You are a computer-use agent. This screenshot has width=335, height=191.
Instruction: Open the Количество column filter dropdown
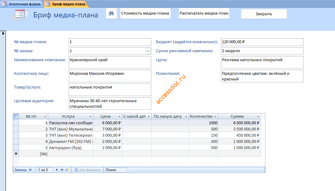coord(215,116)
